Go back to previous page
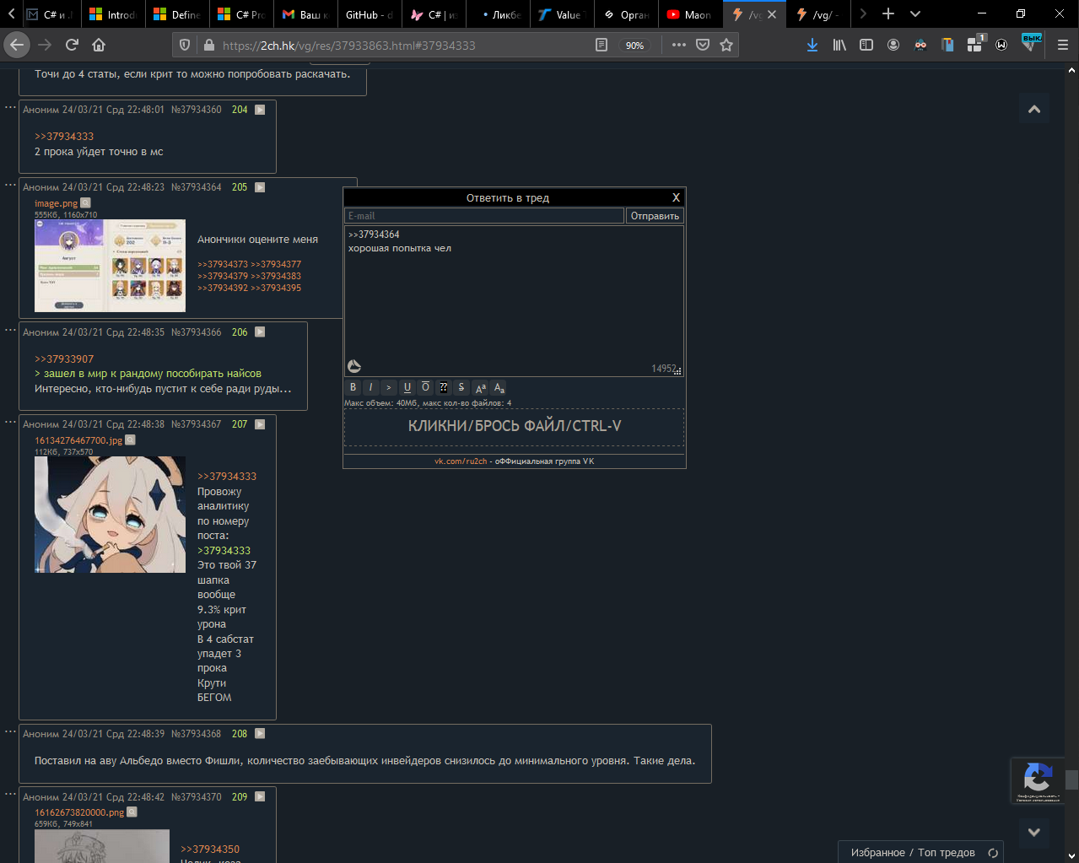The height and width of the screenshot is (863, 1079). point(17,45)
